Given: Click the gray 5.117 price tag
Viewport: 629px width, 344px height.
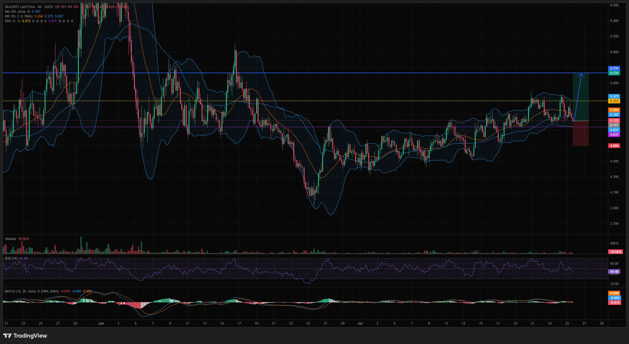Looking at the screenshot, I should pyautogui.click(x=614, y=125).
